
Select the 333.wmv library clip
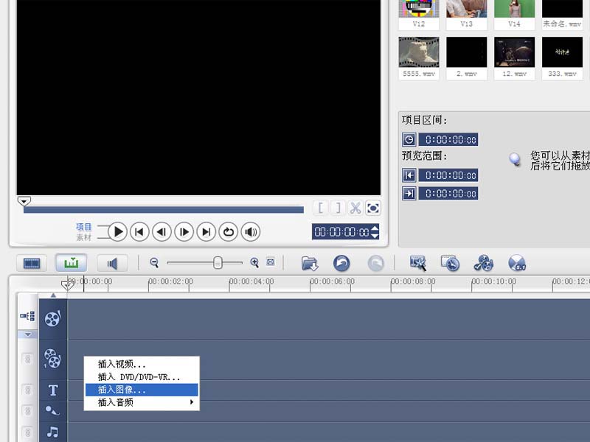pos(562,57)
